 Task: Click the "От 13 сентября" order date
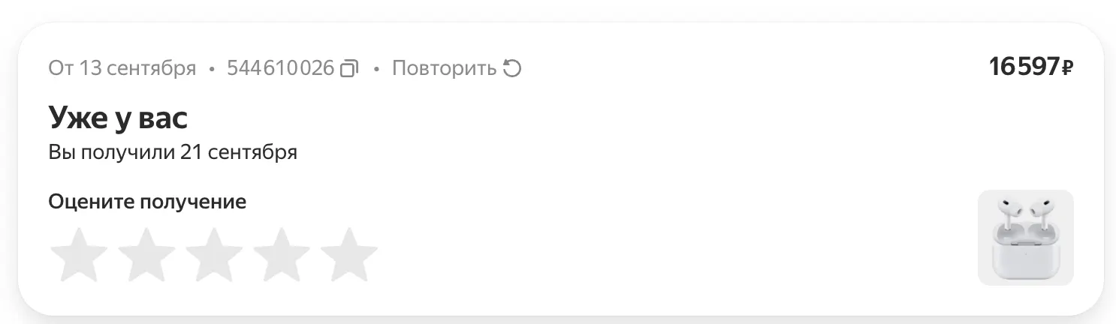pos(122,69)
